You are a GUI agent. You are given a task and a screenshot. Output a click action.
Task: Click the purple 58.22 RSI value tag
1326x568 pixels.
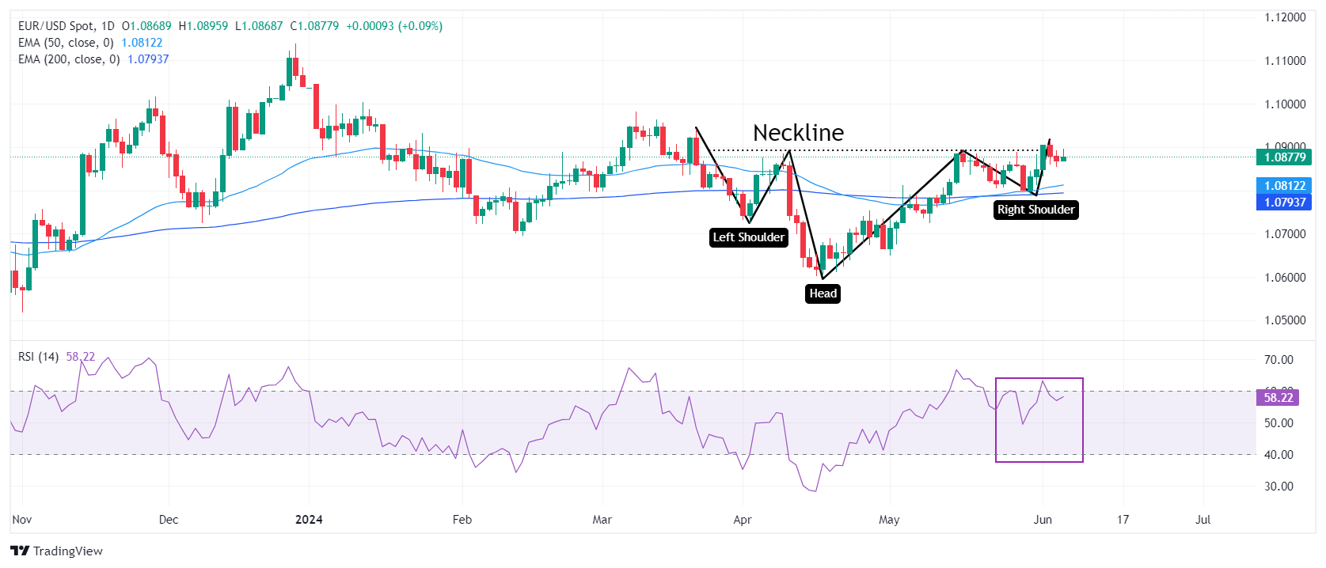(x=1278, y=397)
